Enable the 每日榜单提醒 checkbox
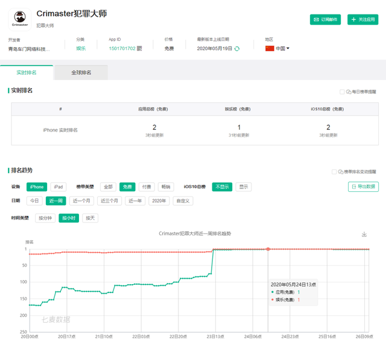Screen dimensions: 386x345 point(342,92)
